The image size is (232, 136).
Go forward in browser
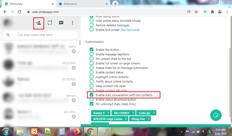click(12, 12)
